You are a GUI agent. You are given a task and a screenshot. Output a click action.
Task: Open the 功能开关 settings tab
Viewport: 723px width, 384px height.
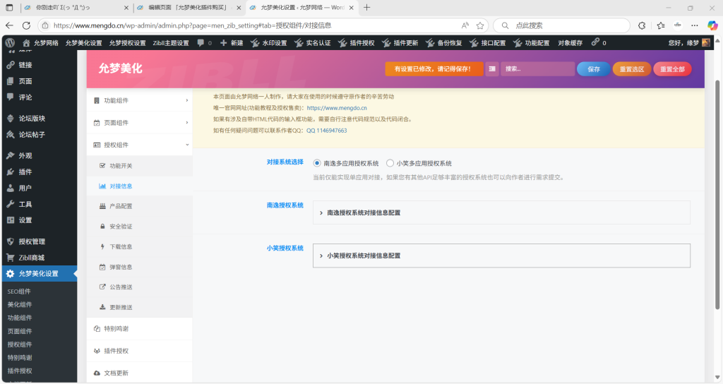(139, 166)
